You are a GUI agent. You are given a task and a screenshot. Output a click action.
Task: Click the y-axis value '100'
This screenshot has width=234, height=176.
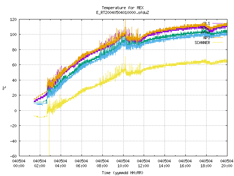point(13,34)
